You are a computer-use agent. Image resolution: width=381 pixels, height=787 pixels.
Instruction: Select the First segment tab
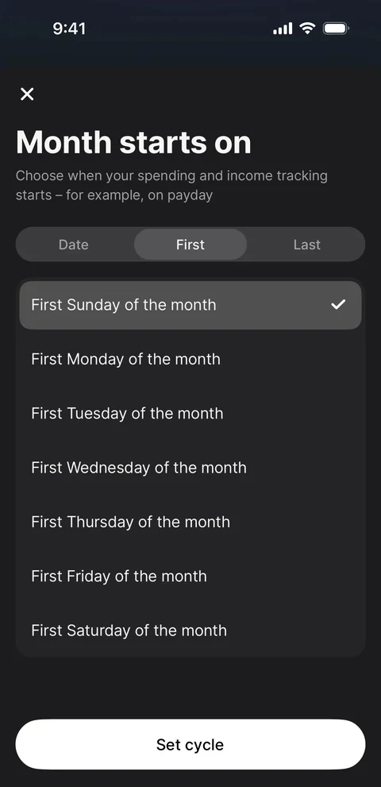(x=190, y=245)
